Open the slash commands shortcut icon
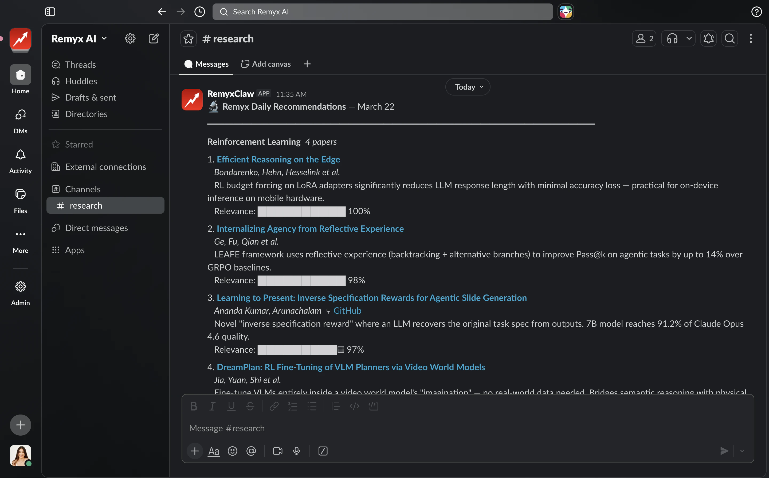The width and height of the screenshot is (769, 478). coord(323,451)
